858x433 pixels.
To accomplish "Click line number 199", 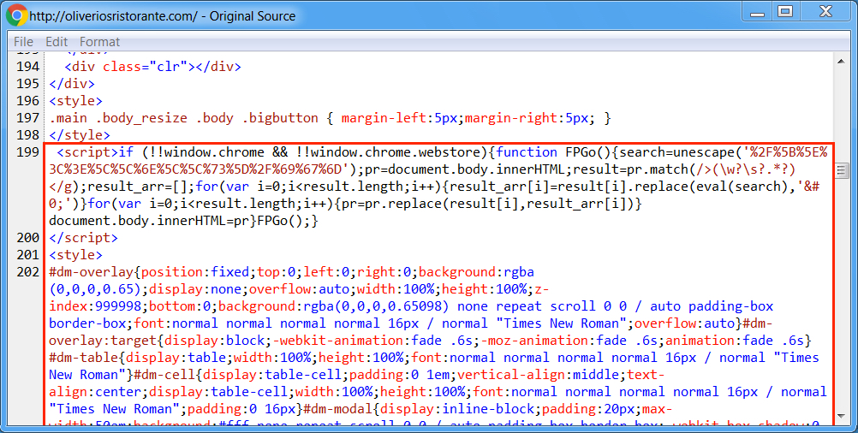I will [28, 152].
